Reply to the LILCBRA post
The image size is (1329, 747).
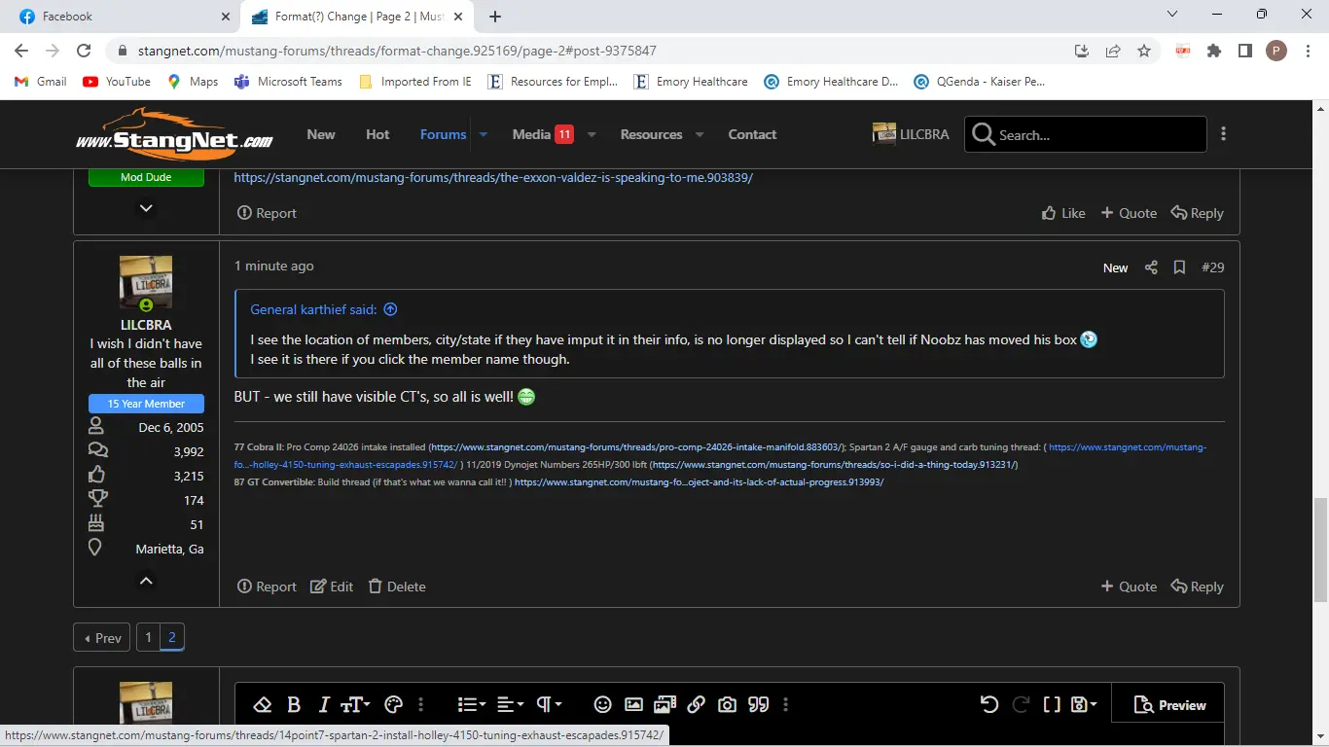(x=1197, y=587)
